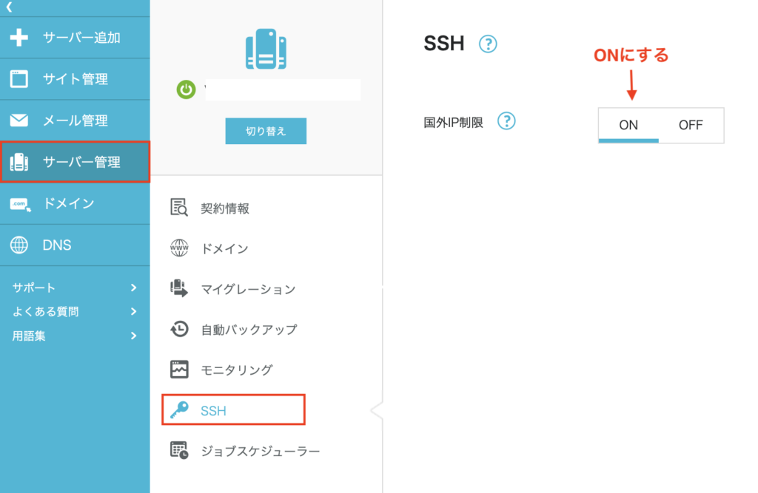The width and height of the screenshot is (758, 493).
Task: Click the DNS globe icon
Action: tap(21, 245)
